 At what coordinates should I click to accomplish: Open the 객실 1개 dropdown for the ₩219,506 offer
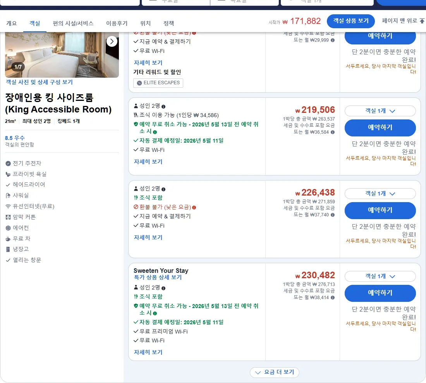pyautogui.click(x=380, y=111)
